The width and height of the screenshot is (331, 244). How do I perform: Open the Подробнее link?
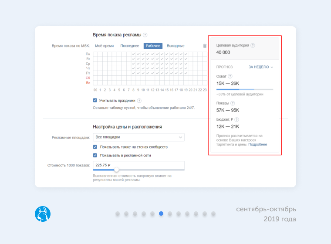[257, 145]
